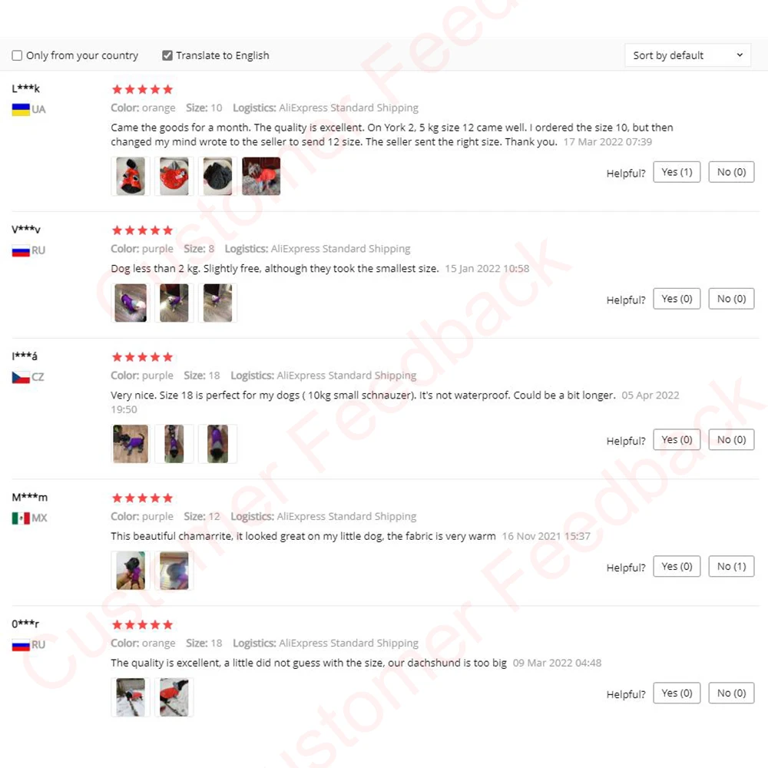Image resolution: width=768 pixels, height=768 pixels.
Task: Open first purple coat photo in V***v's review
Action: [x=131, y=303]
